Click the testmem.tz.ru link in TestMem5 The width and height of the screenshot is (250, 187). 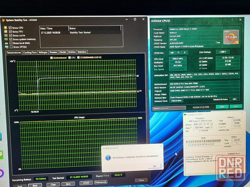coord(234,153)
